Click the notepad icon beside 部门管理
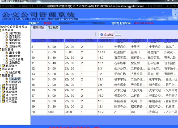This screenshot has height=128, width=178. 3,95
